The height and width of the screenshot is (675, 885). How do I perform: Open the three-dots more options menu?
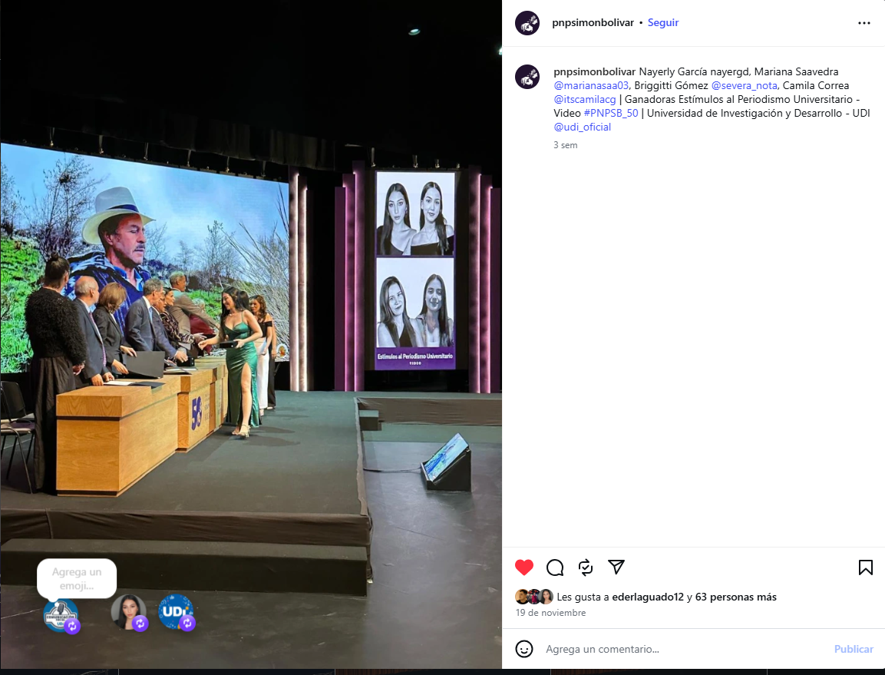(864, 23)
